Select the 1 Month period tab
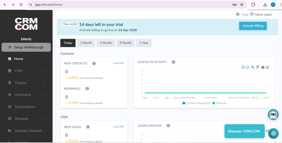The image size is (282, 143). [x=86, y=43]
